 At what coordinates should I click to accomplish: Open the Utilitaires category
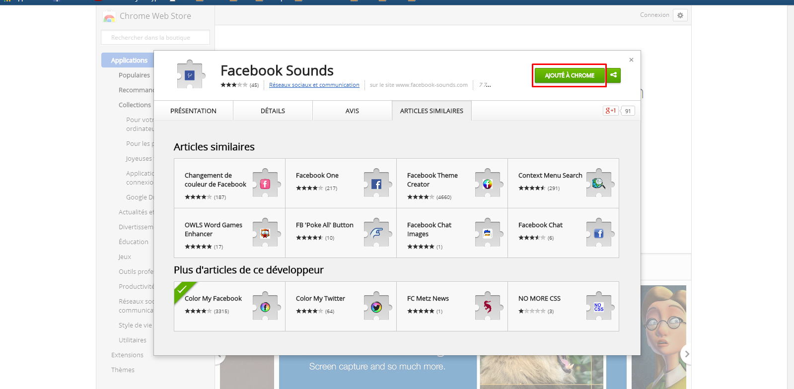pos(133,340)
